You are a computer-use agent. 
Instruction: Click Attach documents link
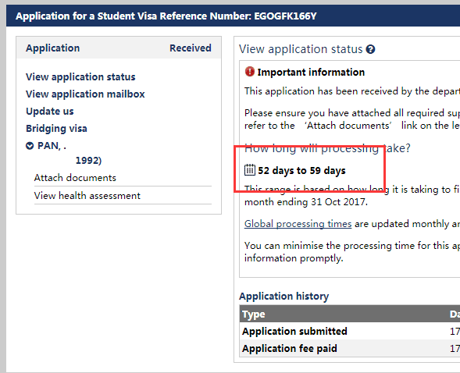tap(75, 178)
